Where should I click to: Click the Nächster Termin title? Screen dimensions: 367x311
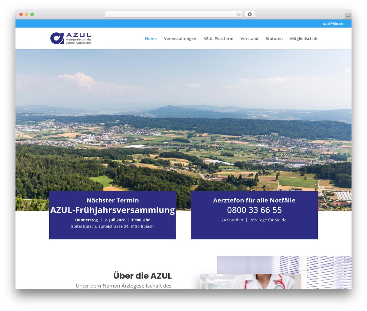[113, 200]
